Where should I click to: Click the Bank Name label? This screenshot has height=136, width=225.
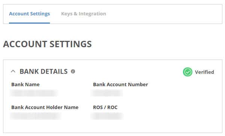pos(25,84)
